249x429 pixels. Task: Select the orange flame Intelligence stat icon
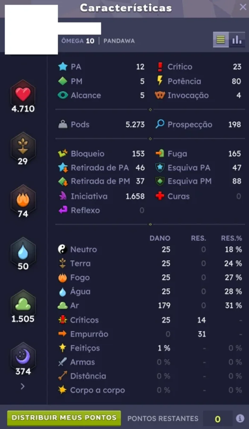[23, 199]
